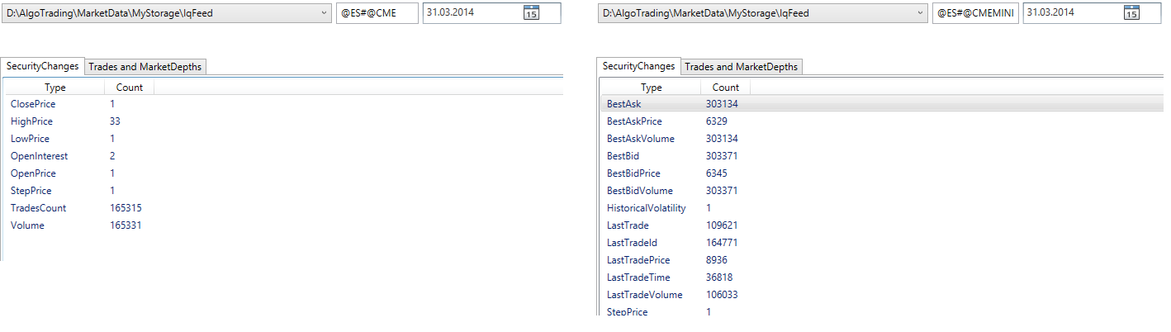Viewport: 1171px width, 332px height.
Task: Open calendar picker in right date field
Action: point(1131,13)
